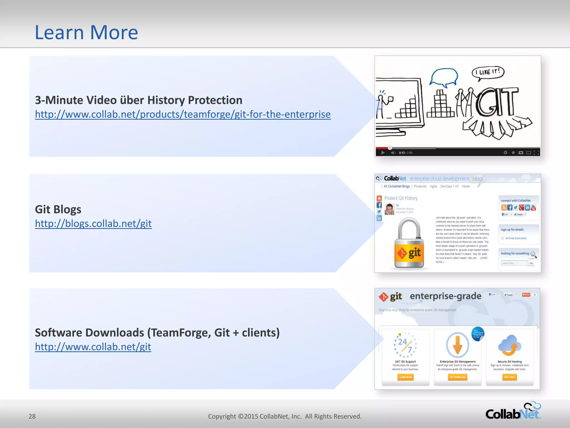Click the magnifier icon beside looking for something

[534, 254]
